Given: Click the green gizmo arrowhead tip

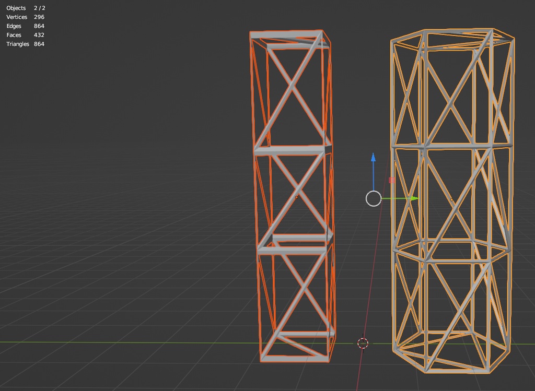Looking at the screenshot, I should (416, 198).
